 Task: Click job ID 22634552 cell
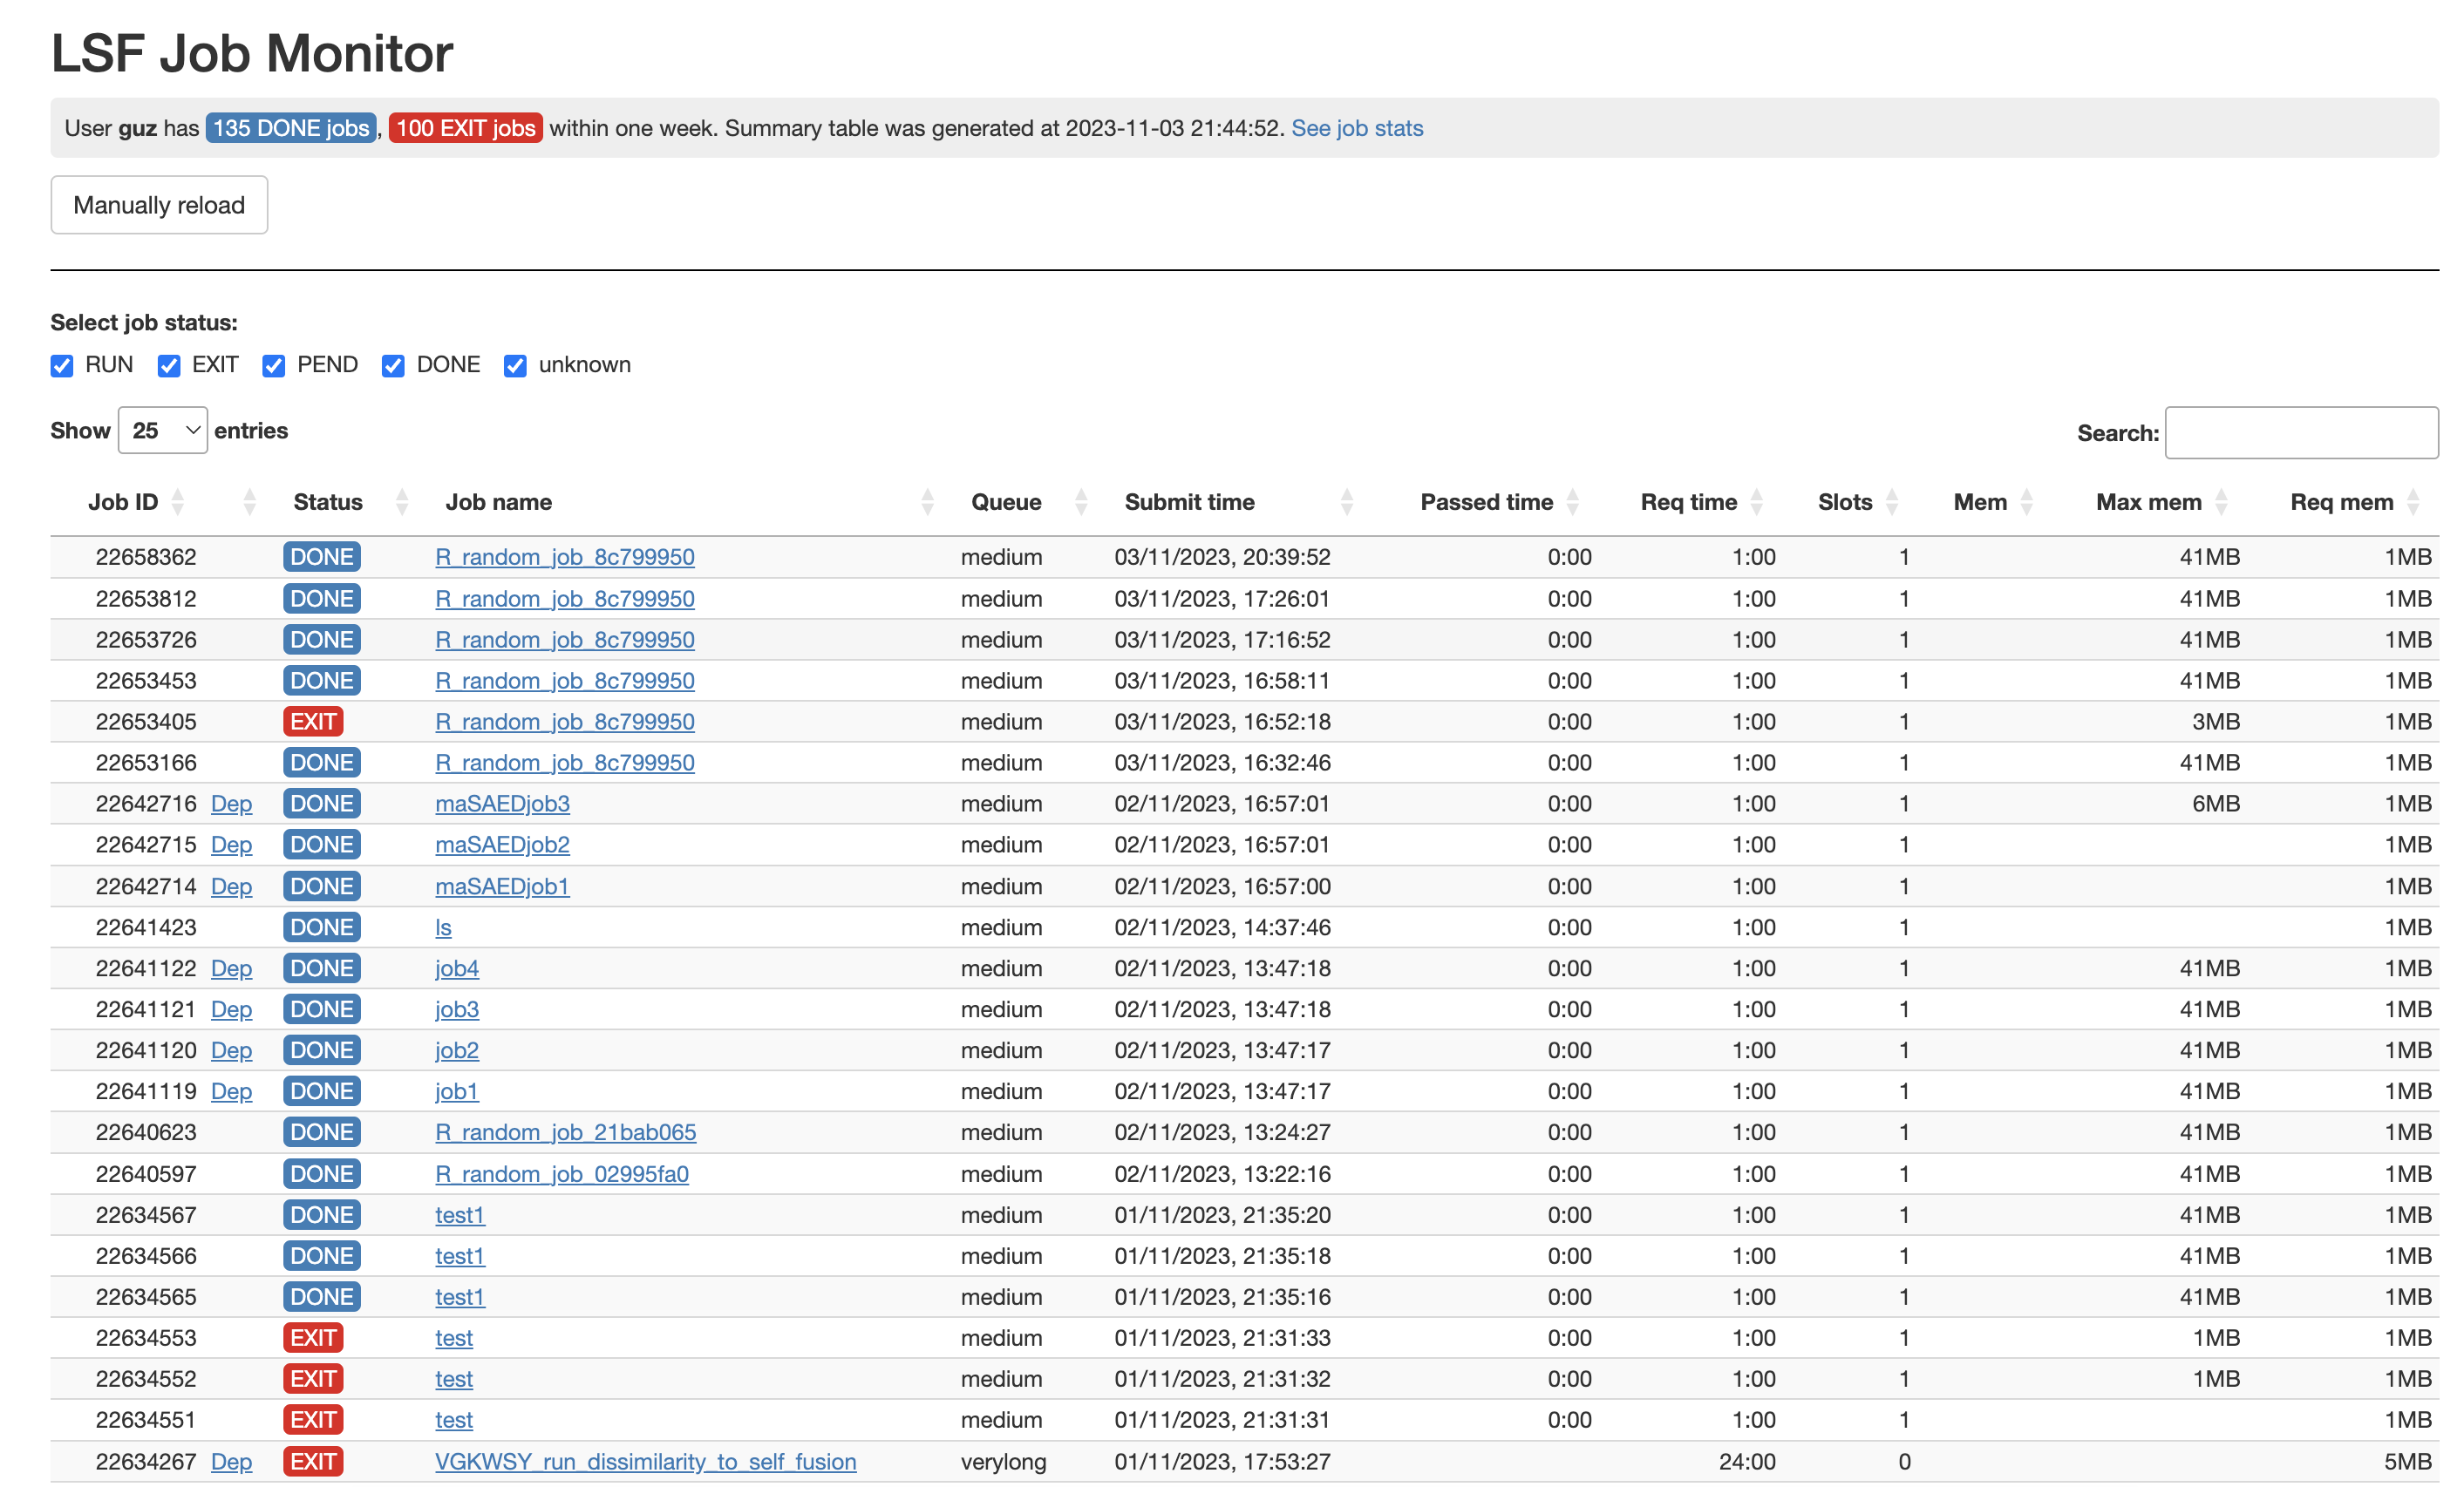point(146,1379)
